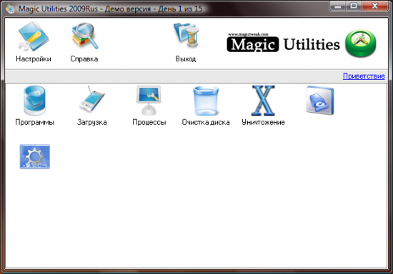
Task: Click the Настройки label text
Action: (34, 59)
